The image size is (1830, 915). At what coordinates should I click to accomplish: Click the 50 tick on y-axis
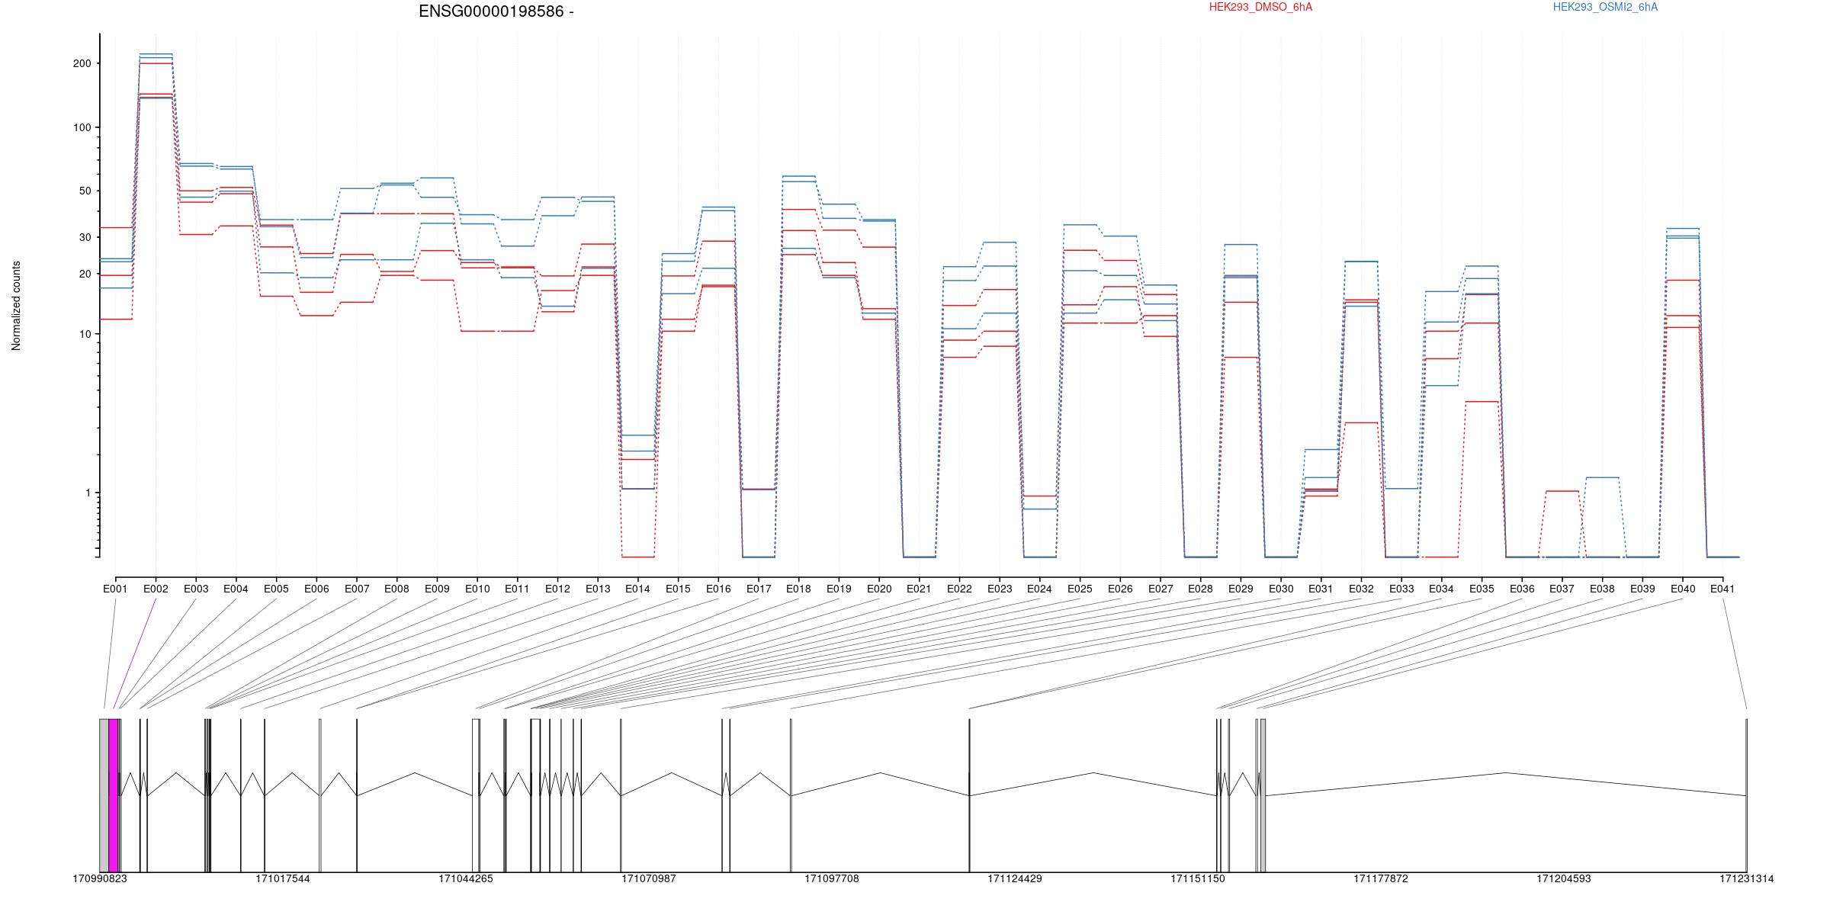point(85,191)
